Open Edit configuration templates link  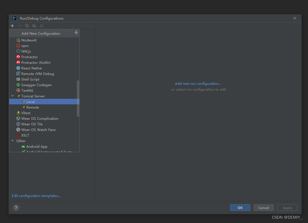pos(36,196)
